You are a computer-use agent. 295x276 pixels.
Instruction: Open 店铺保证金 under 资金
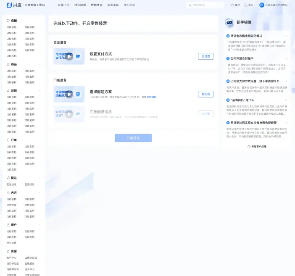tap(31, 258)
